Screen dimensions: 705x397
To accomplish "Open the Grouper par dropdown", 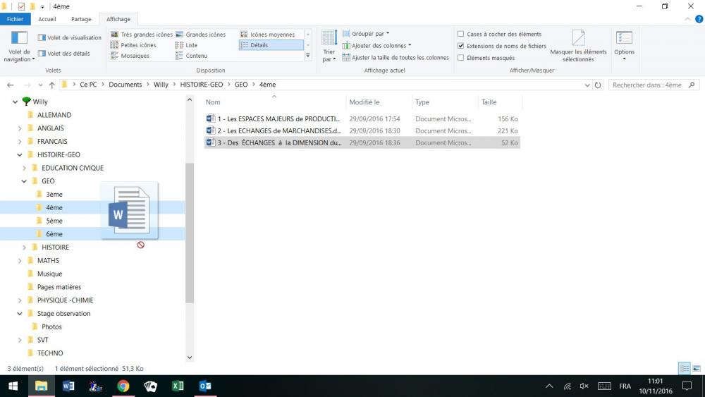I will tap(366, 34).
